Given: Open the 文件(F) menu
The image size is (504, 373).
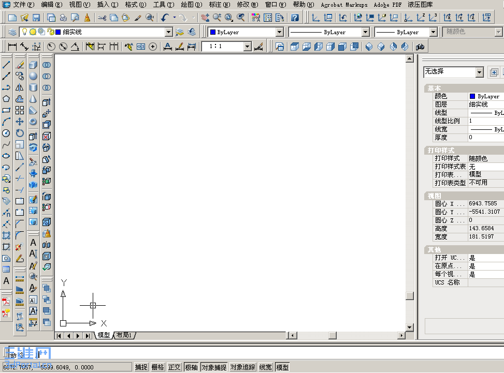Looking at the screenshot, I should 23,5.
